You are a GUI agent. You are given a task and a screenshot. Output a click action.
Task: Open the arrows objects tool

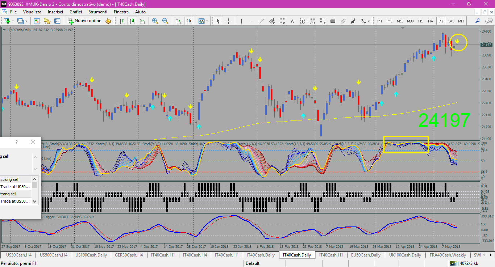coord(363,21)
